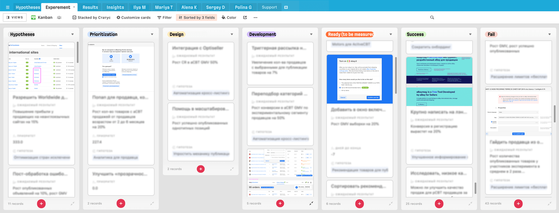Viewport: 559px width, 213px height.
Task: Open the more options ellipsis menu
Action: point(255,17)
